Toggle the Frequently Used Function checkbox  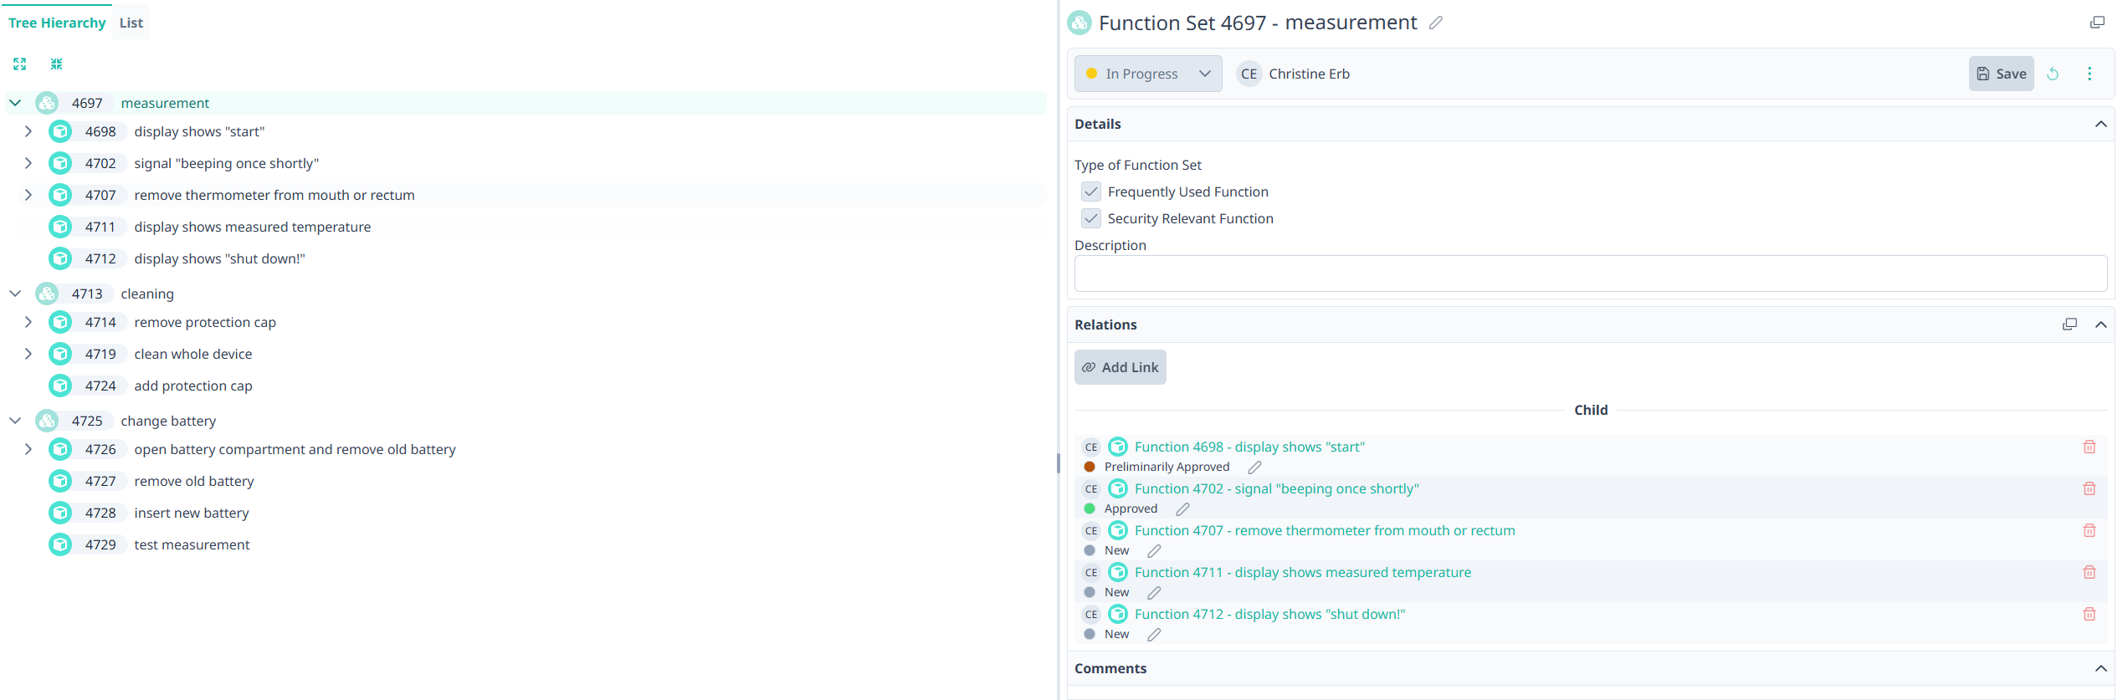tap(1091, 192)
